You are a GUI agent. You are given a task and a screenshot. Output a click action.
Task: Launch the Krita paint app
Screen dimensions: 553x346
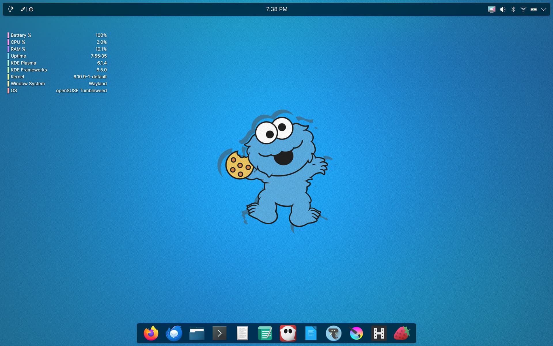click(x=356, y=333)
